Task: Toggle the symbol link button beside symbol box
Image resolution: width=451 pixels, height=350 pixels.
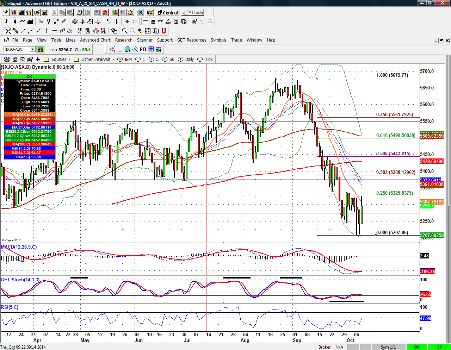Action: click(x=40, y=49)
